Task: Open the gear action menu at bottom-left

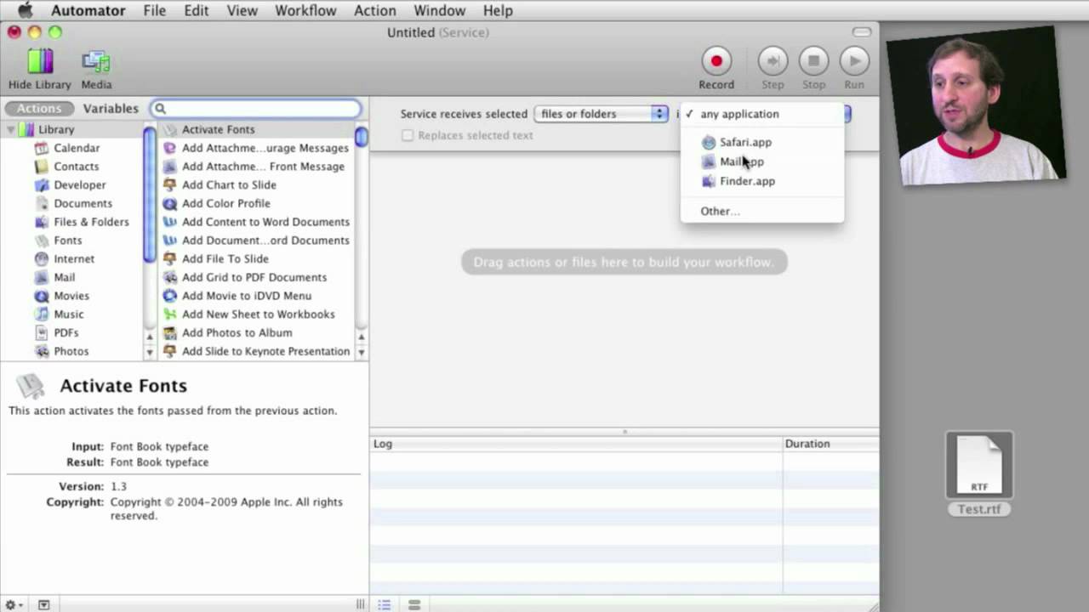Action: pyautogui.click(x=13, y=604)
